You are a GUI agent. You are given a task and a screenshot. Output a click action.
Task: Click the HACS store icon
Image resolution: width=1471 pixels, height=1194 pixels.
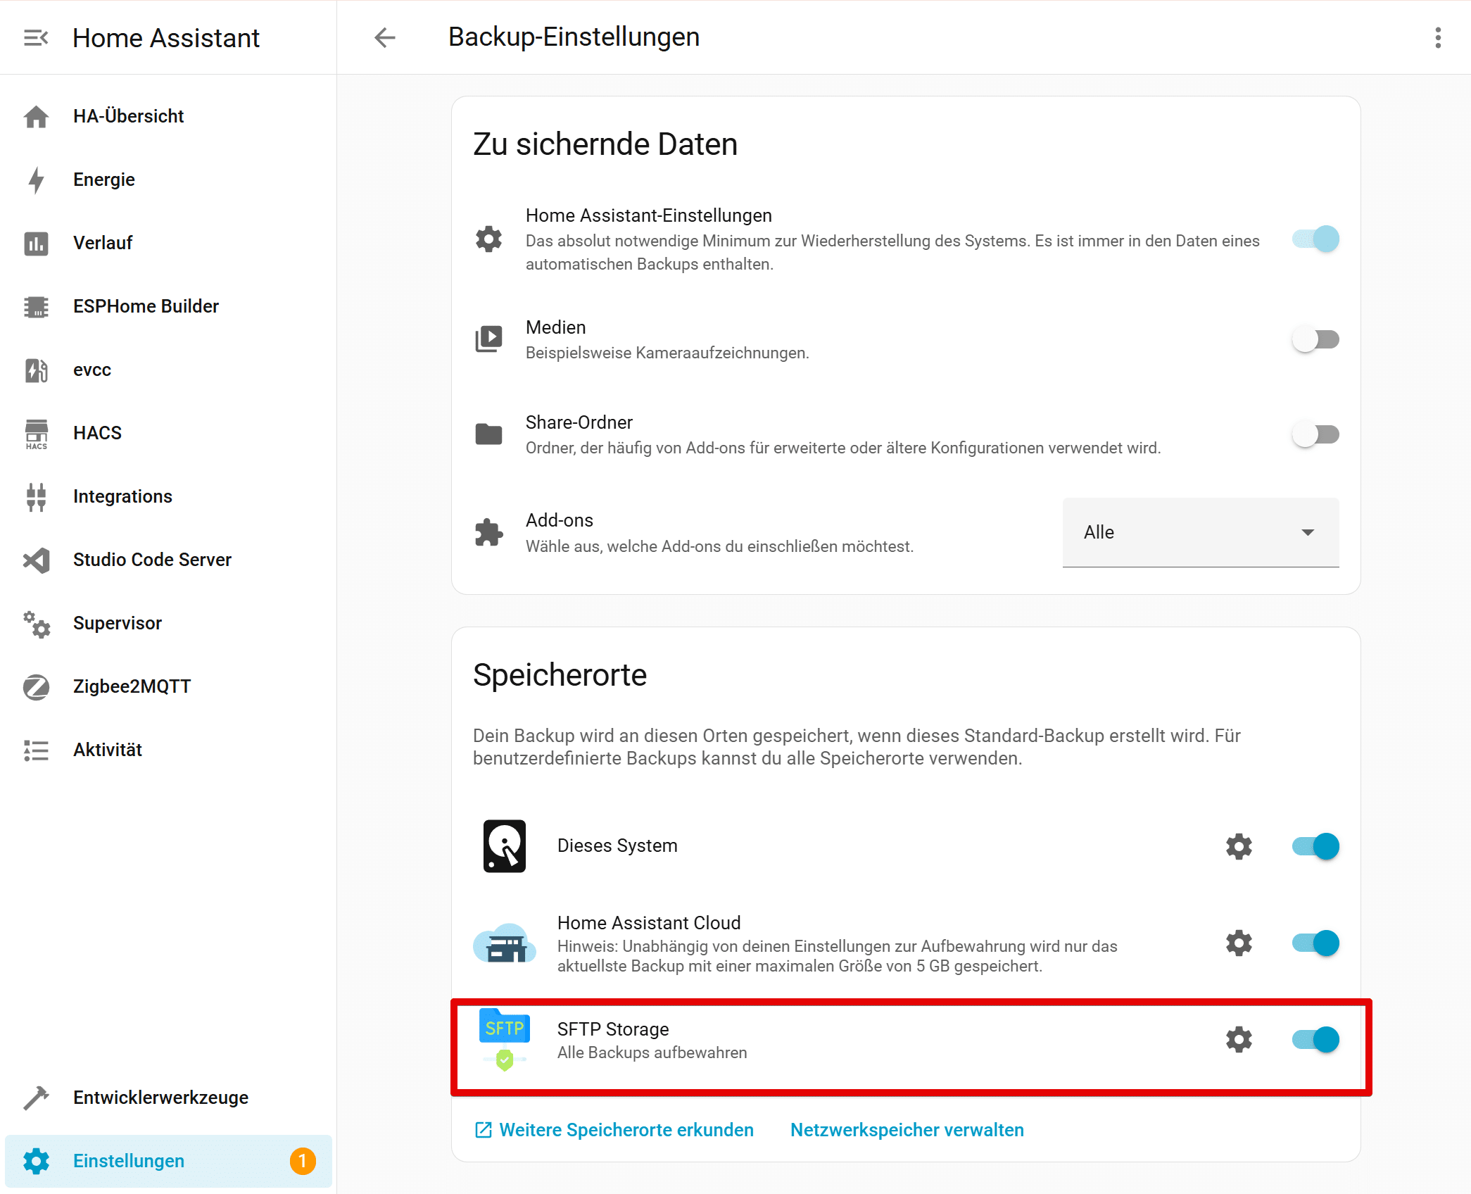click(36, 433)
